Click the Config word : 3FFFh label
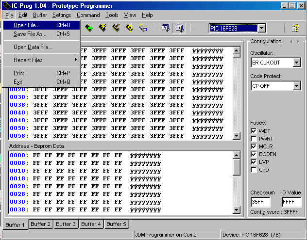 click(274, 212)
